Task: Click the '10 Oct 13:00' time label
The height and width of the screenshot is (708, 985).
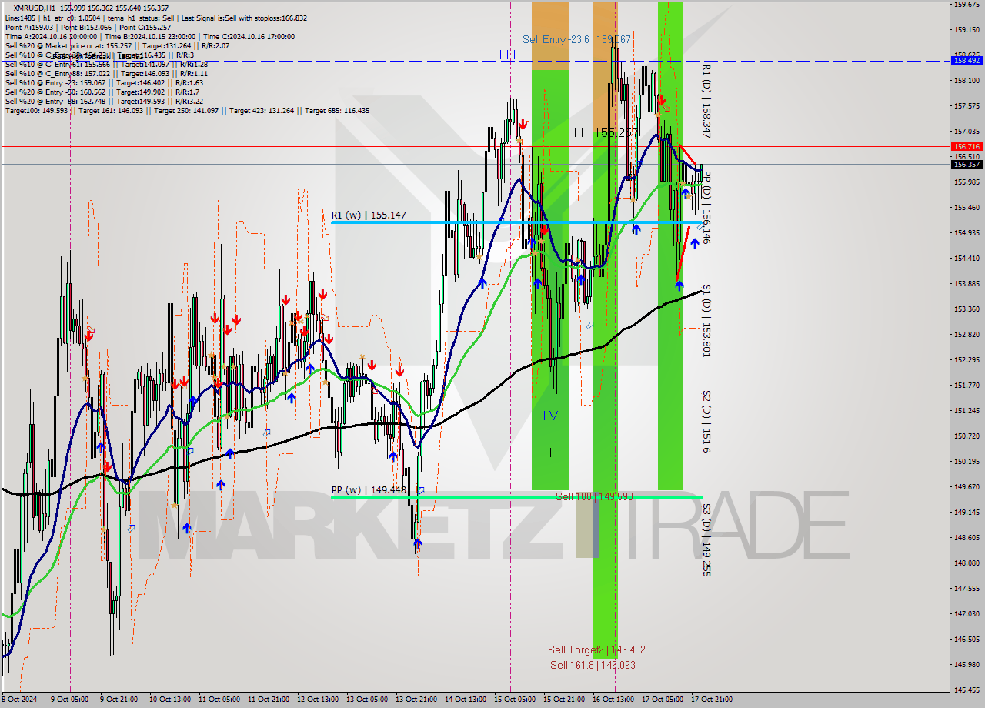Action: click(x=170, y=700)
